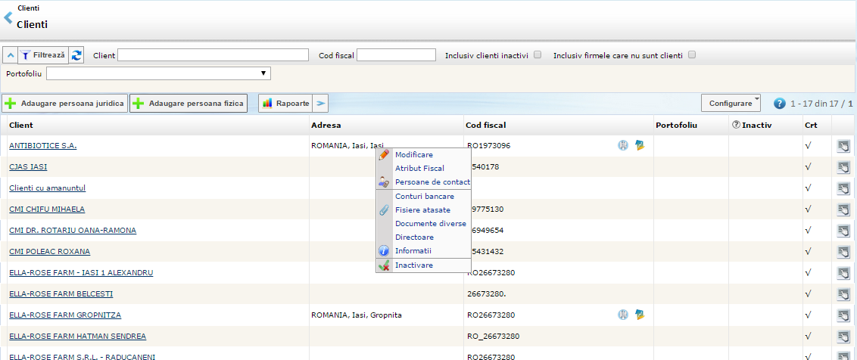This screenshot has width=857, height=360.
Task: Click the pencil-document icon in ELLA-ROSE FARM GROPNITZA row
Action: [639, 315]
